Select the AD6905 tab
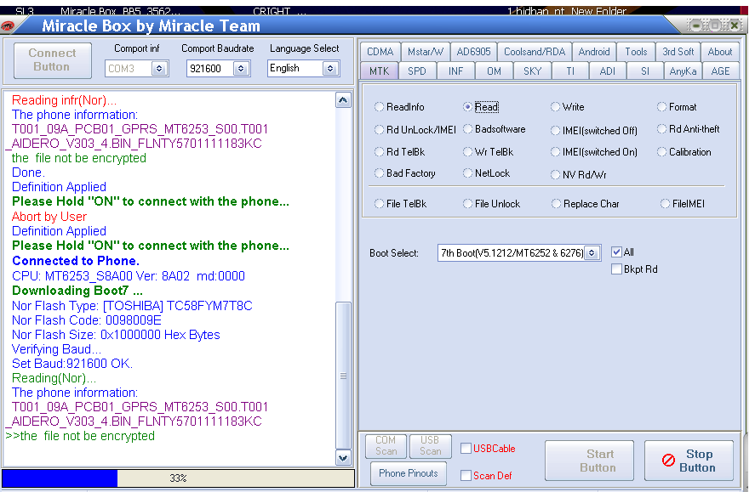This screenshot has height=492, width=755. [473, 52]
